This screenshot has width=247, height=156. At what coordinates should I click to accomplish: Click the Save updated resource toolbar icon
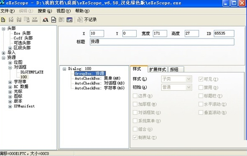(x=27, y=20)
